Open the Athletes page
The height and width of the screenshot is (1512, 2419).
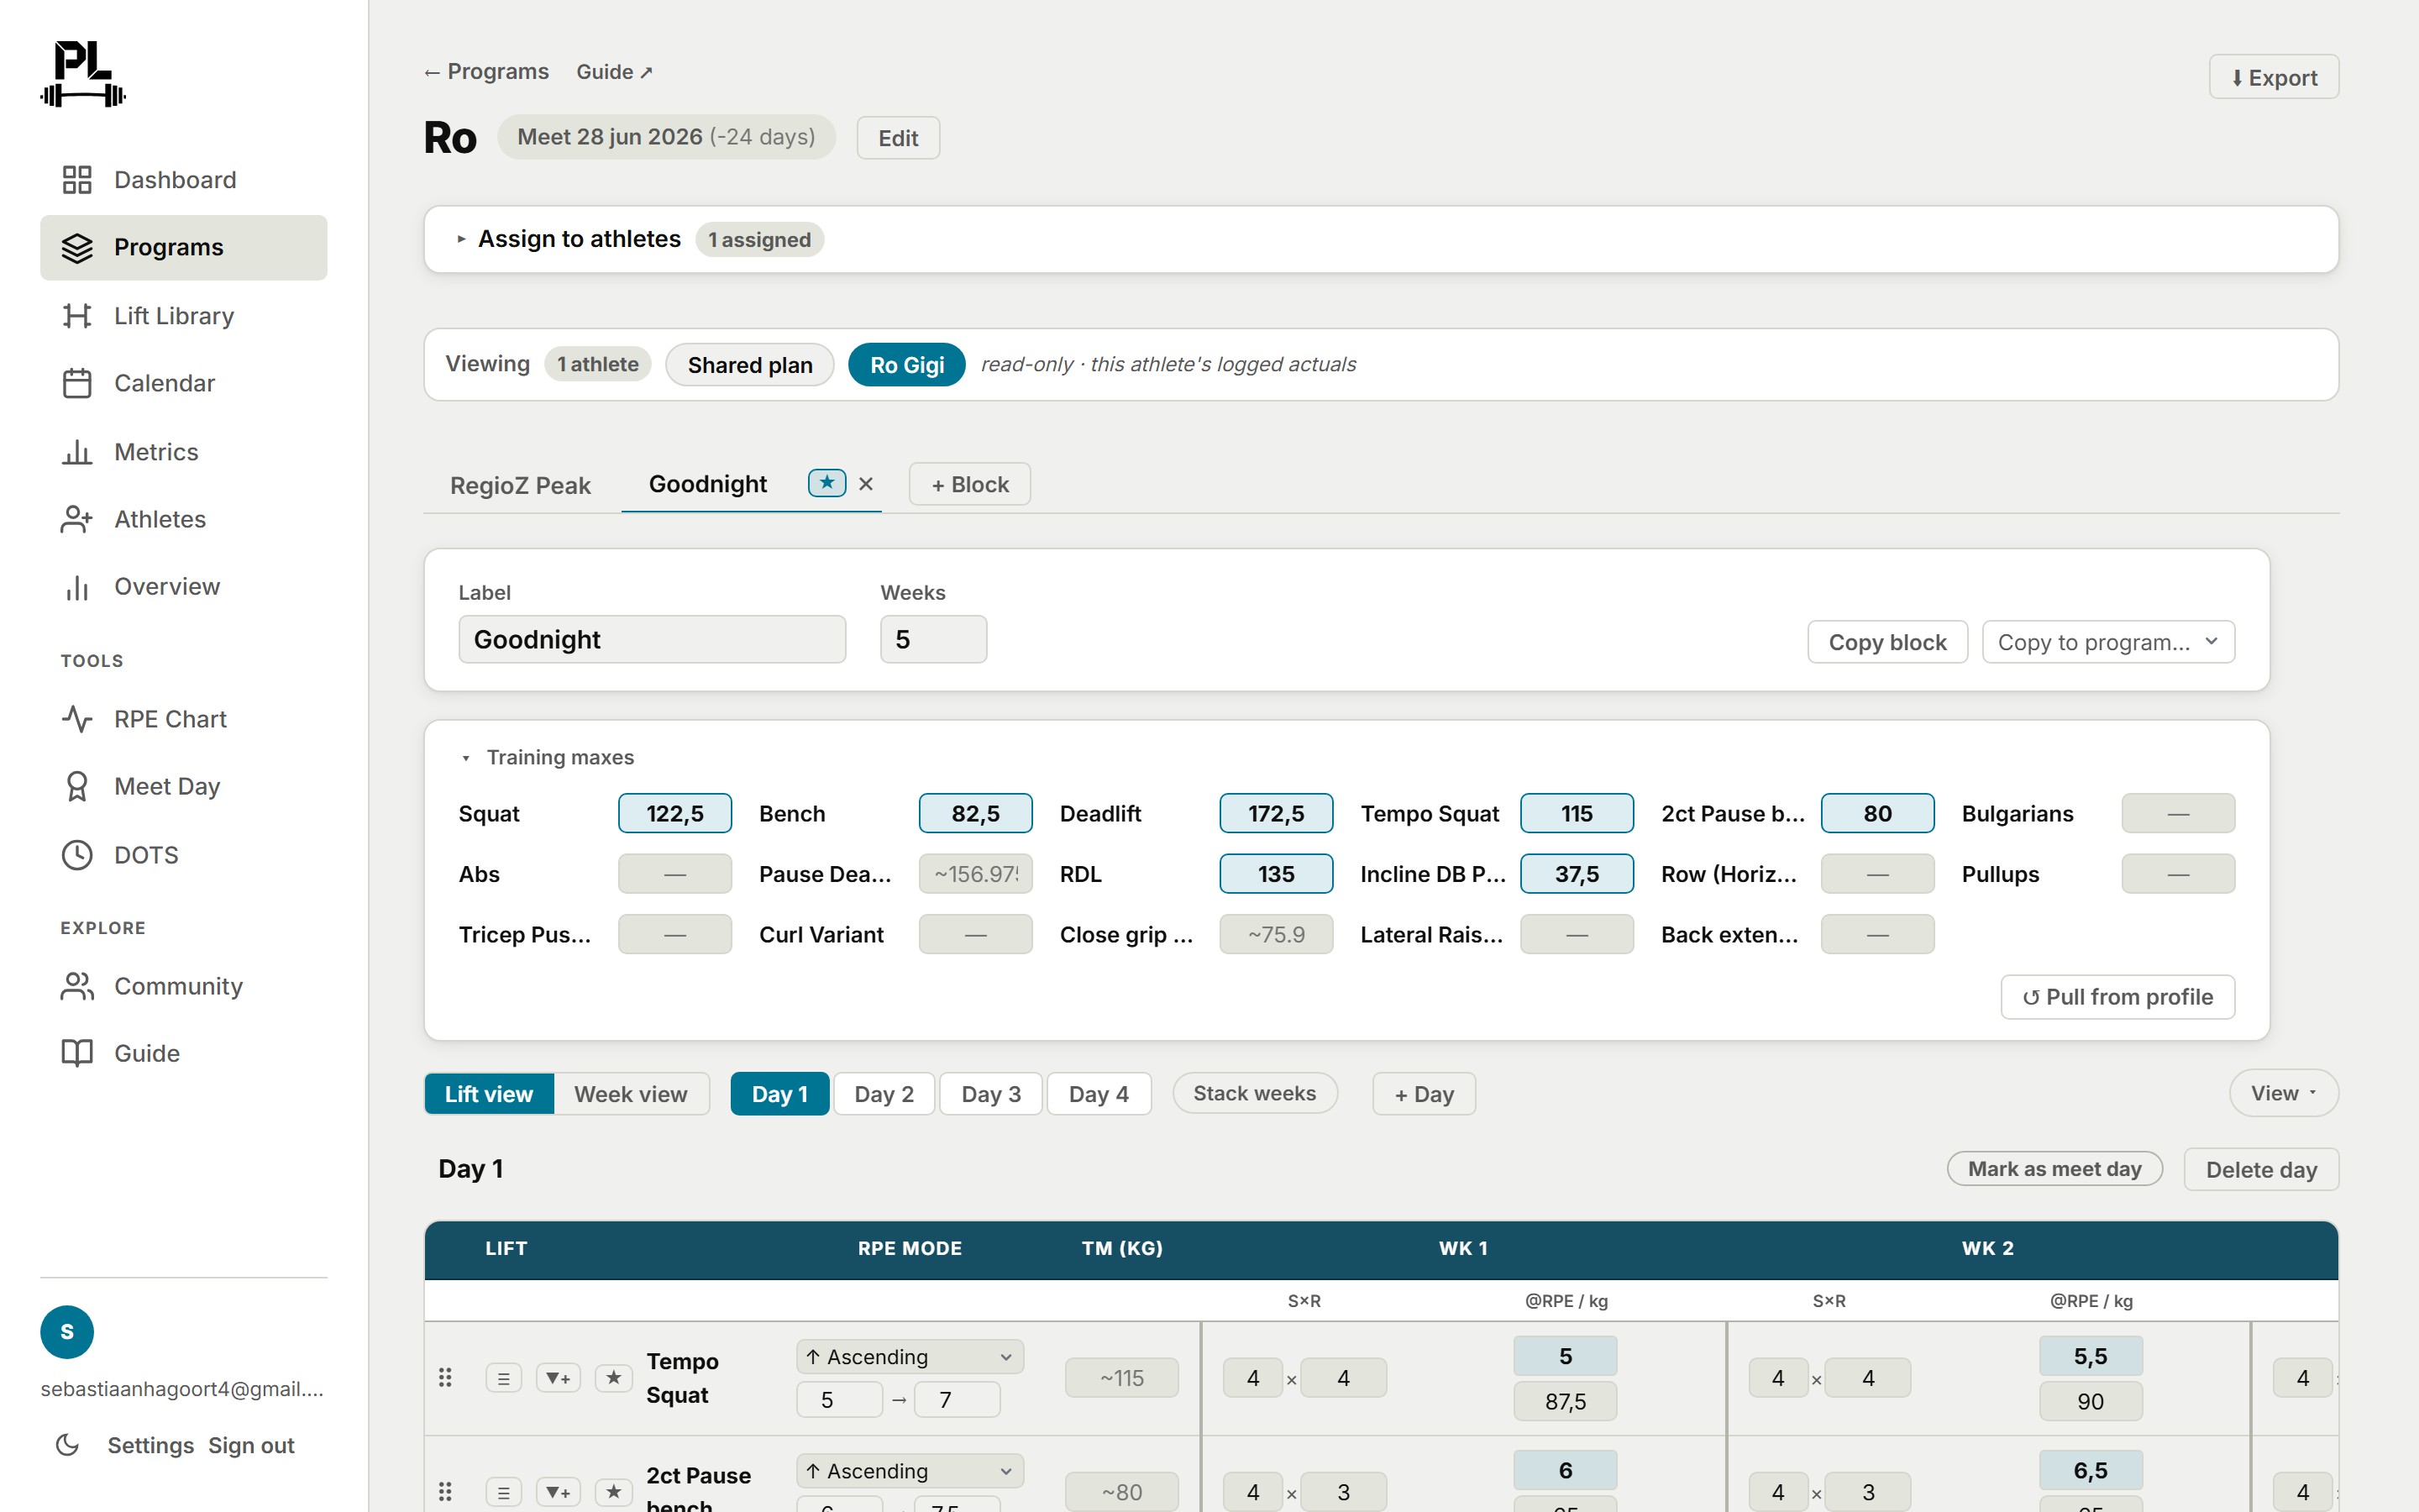(x=183, y=519)
